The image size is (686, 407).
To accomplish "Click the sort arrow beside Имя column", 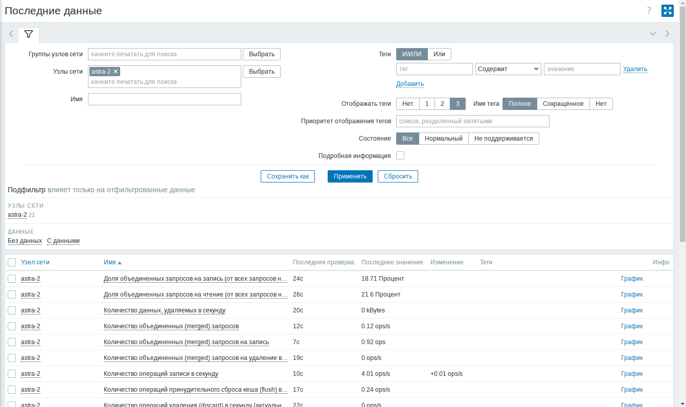I will (120, 263).
